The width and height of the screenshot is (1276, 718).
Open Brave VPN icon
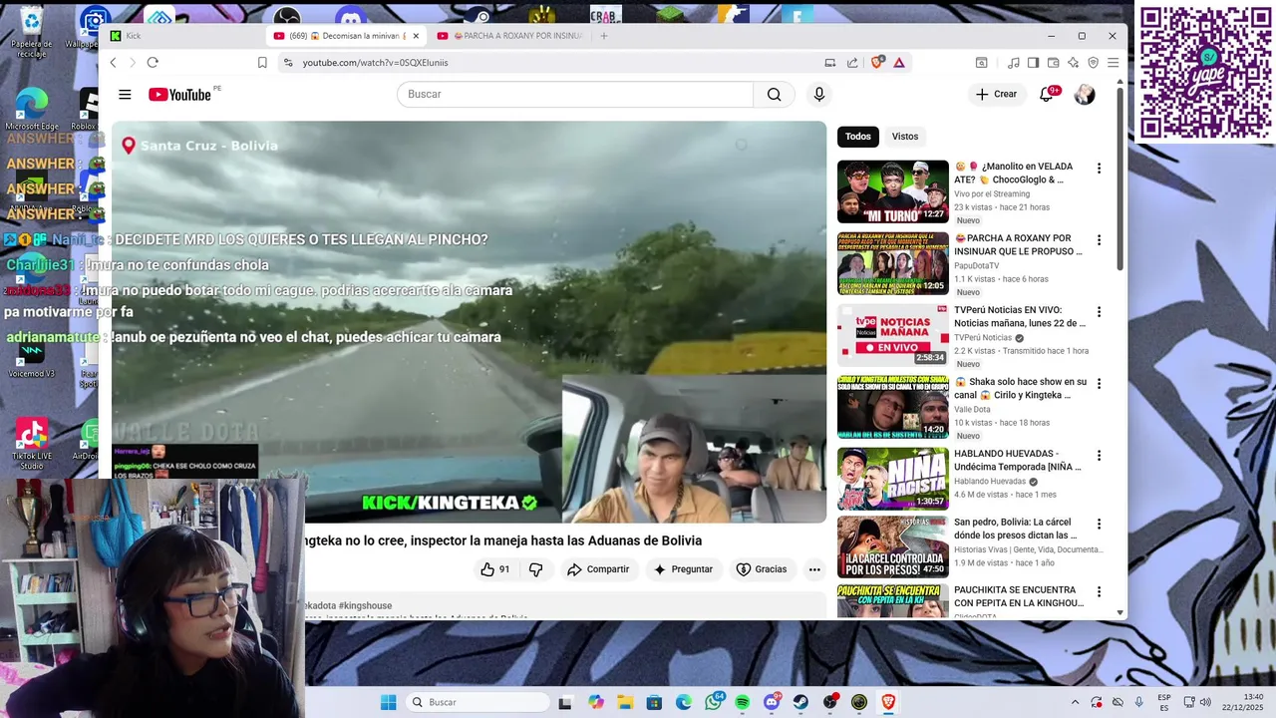[1093, 62]
